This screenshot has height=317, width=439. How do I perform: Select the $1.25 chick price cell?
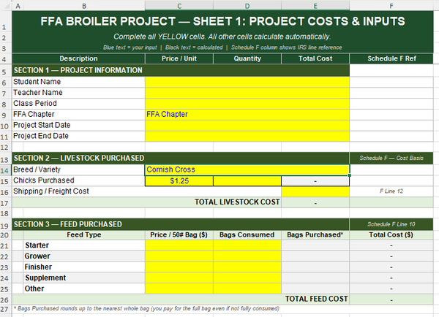[x=179, y=181]
